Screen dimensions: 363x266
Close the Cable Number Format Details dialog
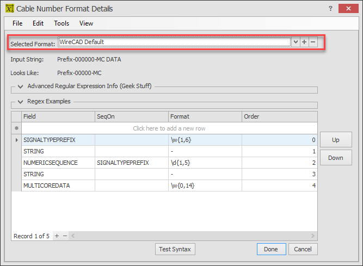pos(348,9)
